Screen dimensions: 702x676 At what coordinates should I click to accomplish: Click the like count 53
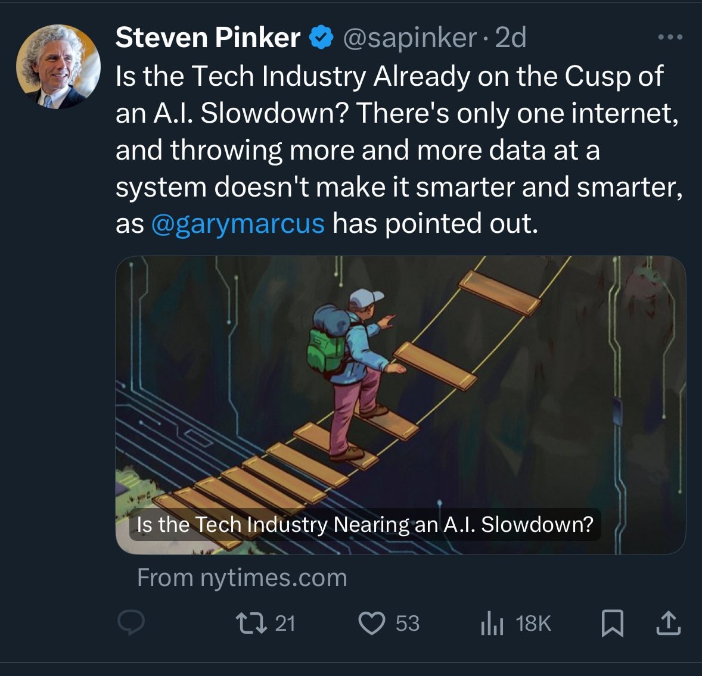coord(408,624)
